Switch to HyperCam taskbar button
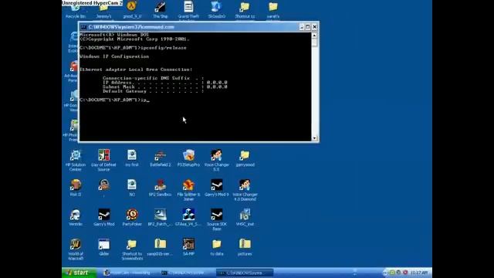This screenshot has height=278, width=494. 128,273
